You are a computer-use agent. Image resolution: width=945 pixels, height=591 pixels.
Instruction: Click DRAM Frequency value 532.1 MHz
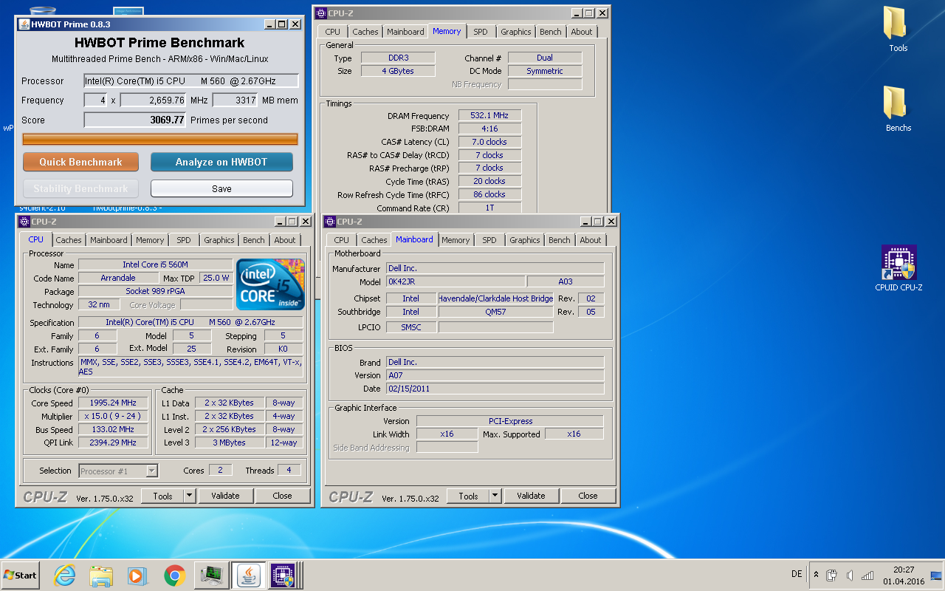click(489, 115)
